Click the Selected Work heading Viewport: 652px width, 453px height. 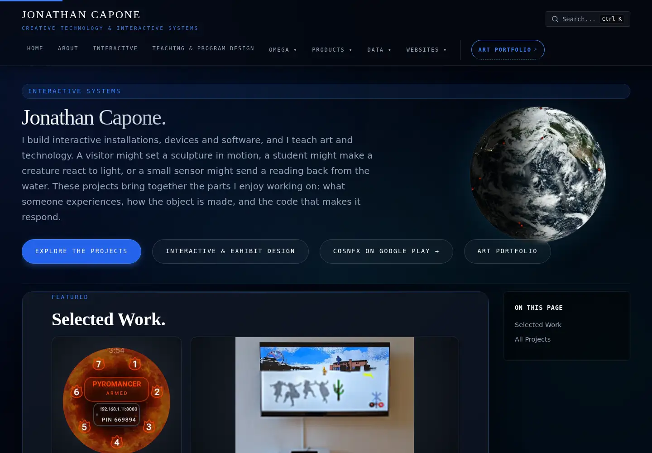(109, 319)
